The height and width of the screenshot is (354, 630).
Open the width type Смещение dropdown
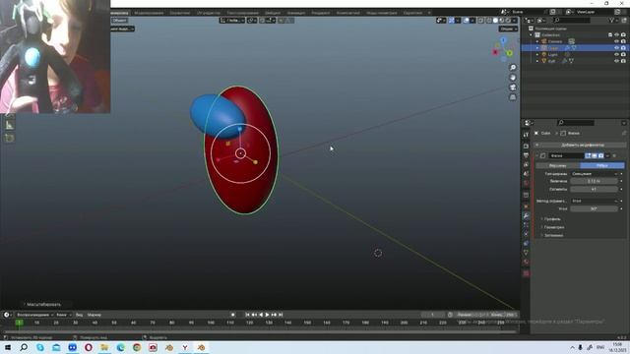pyautogui.click(x=595, y=174)
